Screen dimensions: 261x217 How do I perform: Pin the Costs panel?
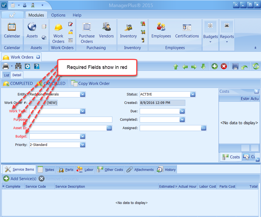(256, 91)
